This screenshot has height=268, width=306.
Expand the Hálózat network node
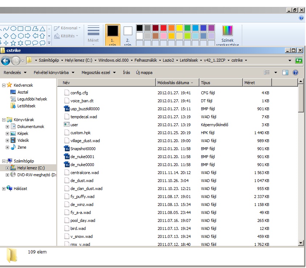pyautogui.click(x=4, y=189)
